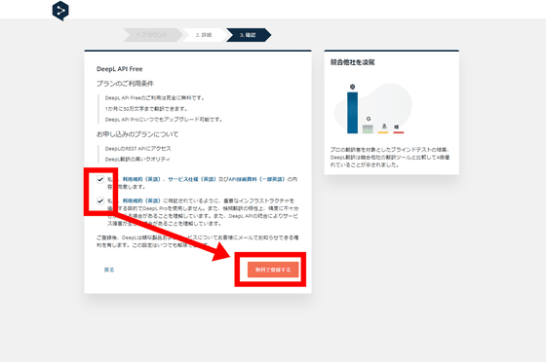Click the orange 無料で登録する button
This screenshot has width=546, height=362.
coord(273,270)
